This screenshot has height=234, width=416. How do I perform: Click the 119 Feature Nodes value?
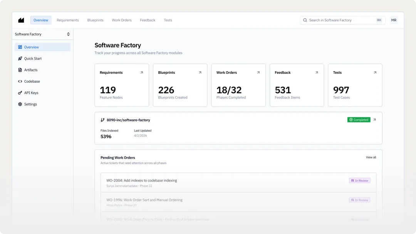pyautogui.click(x=108, y=90)
